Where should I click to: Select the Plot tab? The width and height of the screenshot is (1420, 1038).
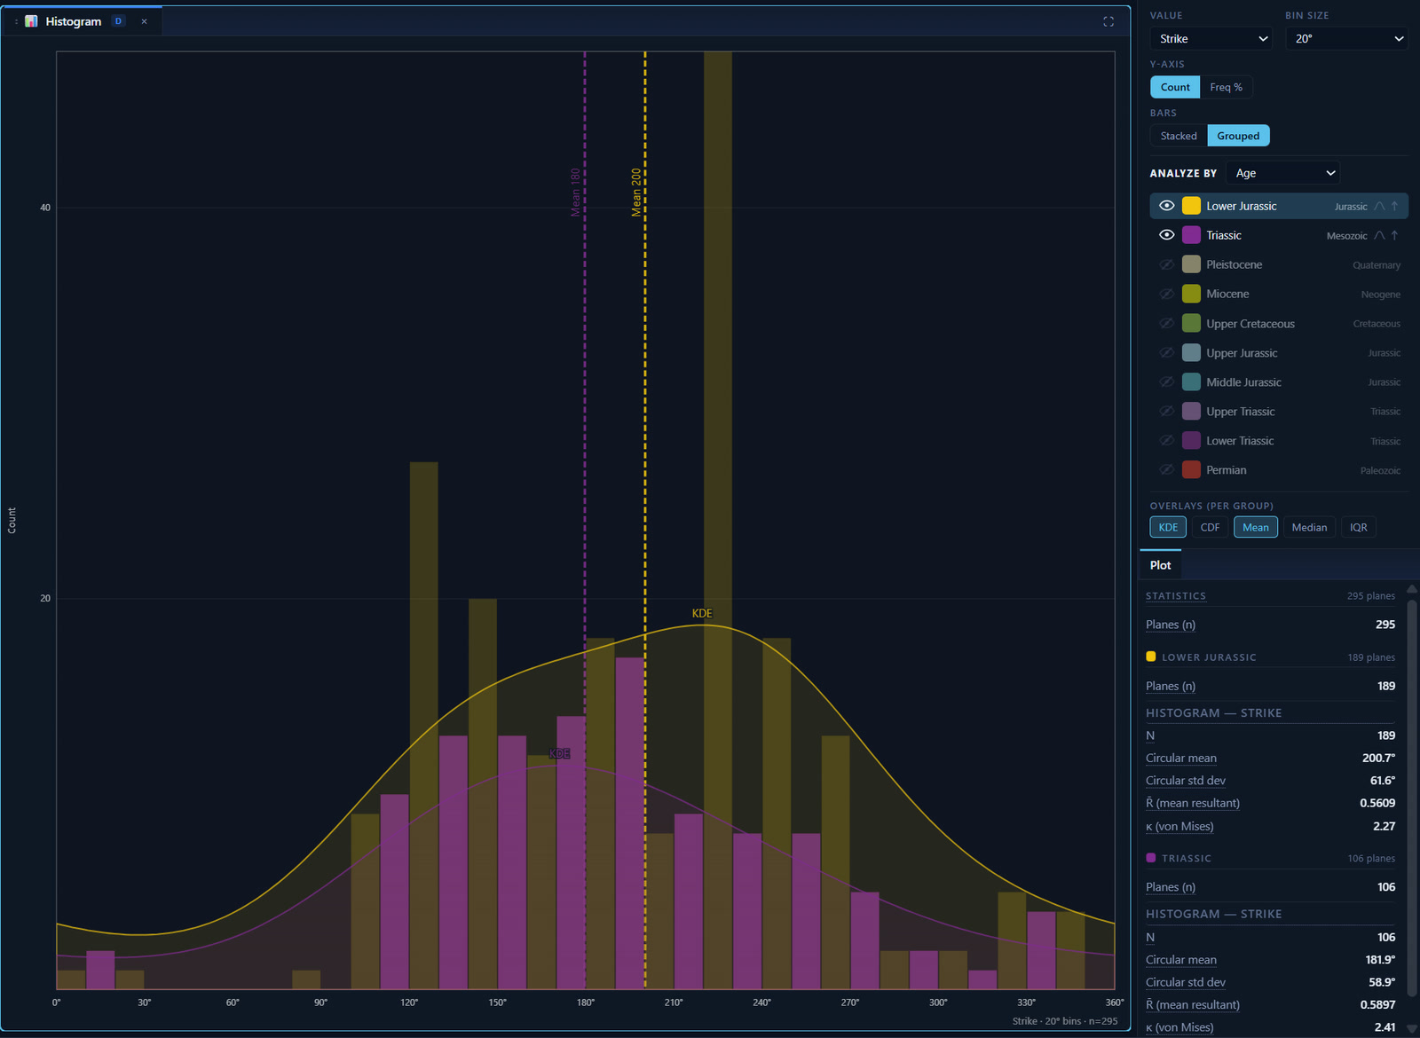1160,565
